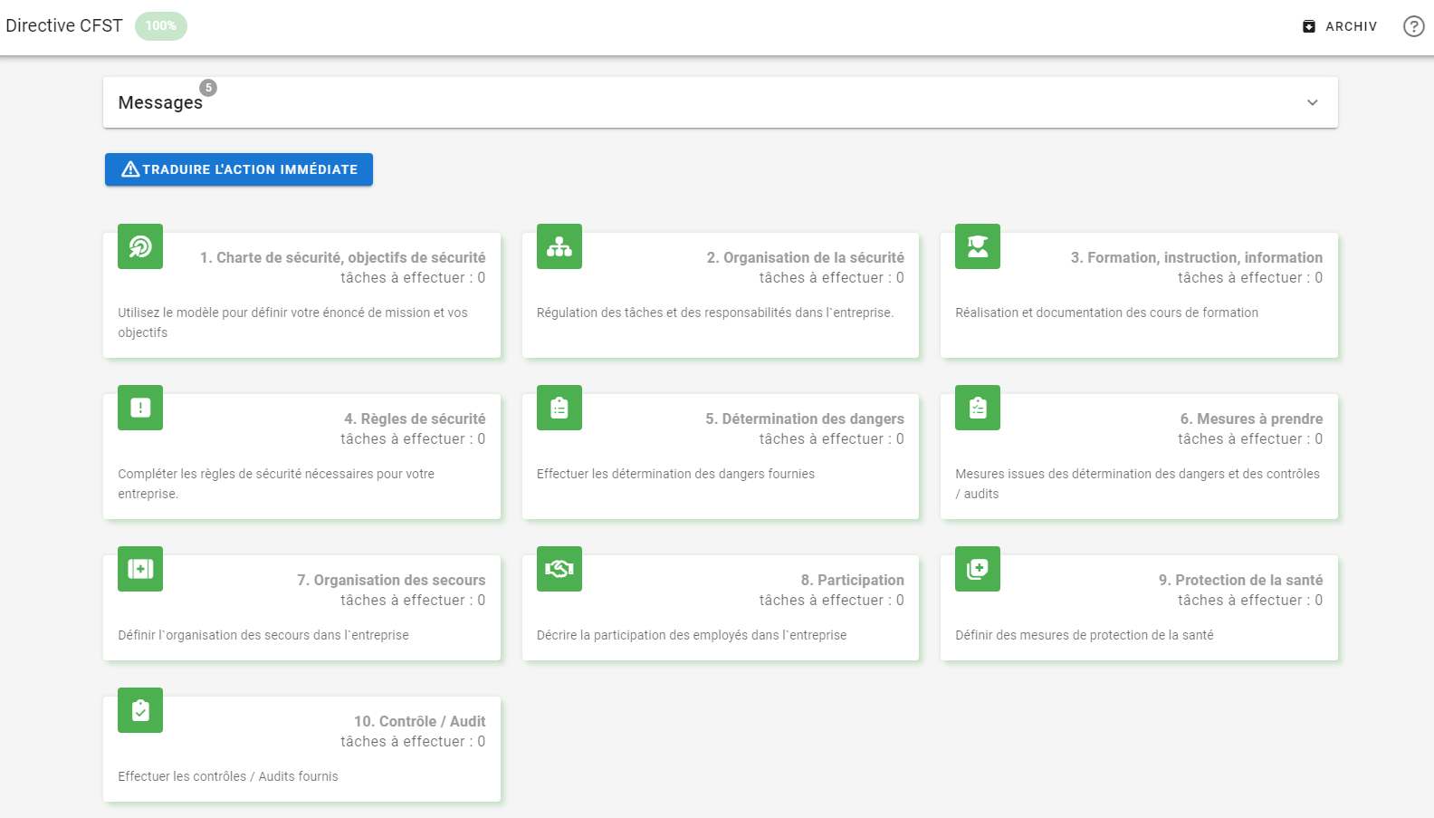Open 5. Détermination des dangers title
This screenshot has width=1434, height=818.
[805, 419]
